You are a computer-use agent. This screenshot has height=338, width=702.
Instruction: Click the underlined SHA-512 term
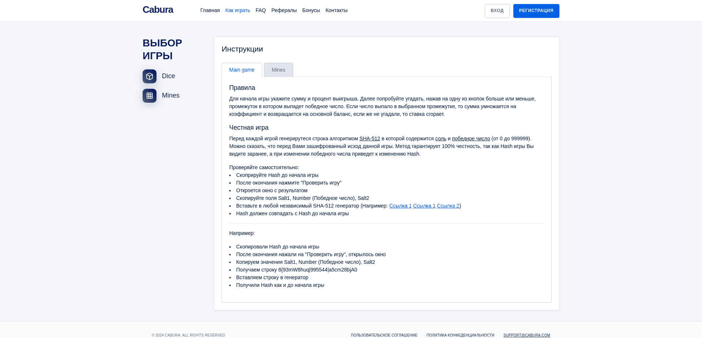click(x=370, y=138)
